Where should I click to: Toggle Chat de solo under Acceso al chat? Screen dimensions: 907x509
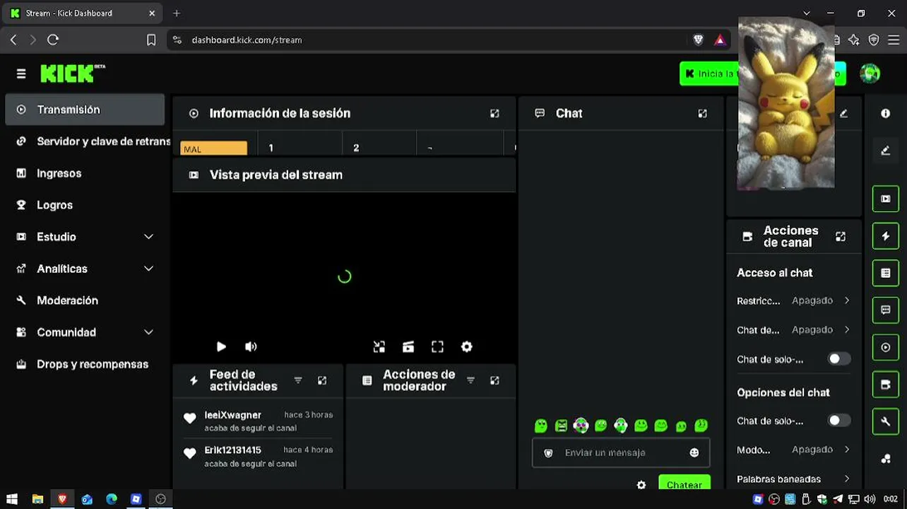(x=838, y=359)
